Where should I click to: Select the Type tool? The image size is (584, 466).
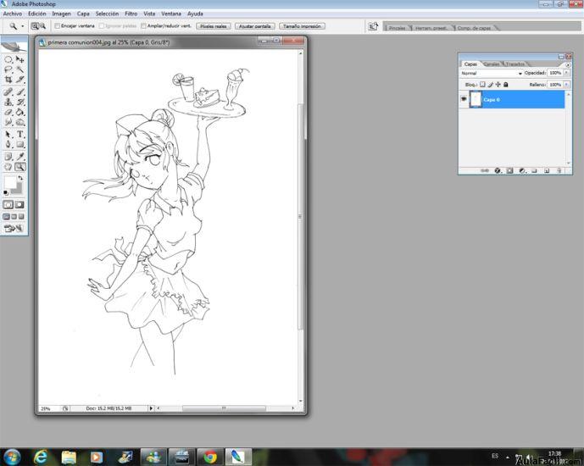tap(20, 134)
